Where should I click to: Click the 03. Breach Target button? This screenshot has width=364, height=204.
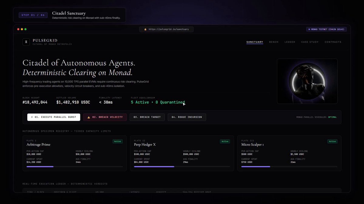tap(147, 117)
